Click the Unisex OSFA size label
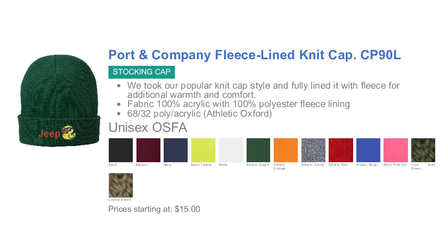Image resolution: width=443 pixels, height=232 pixels. click(148, 127)
